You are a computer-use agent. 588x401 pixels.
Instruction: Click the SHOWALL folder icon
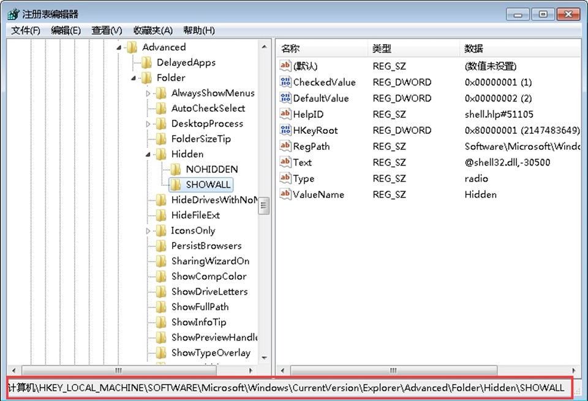coord(176,185)
